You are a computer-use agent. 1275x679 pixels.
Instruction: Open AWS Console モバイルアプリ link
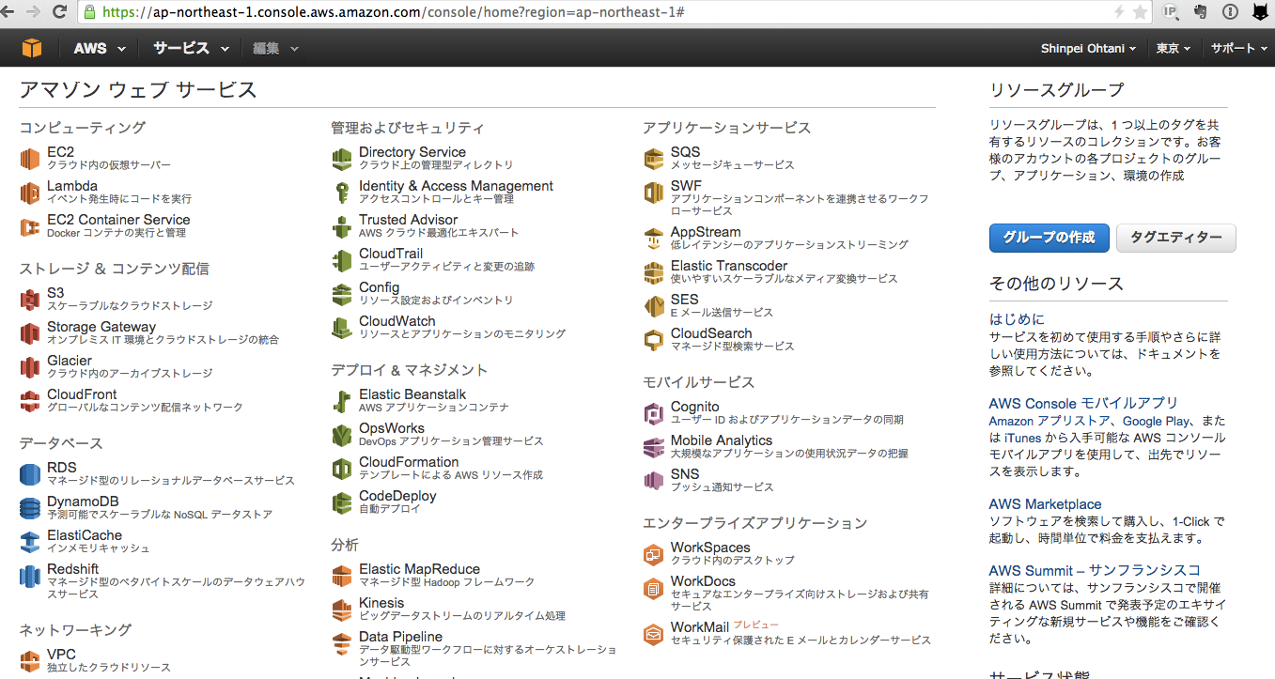pyautogui.click(x=1083, y=403)
